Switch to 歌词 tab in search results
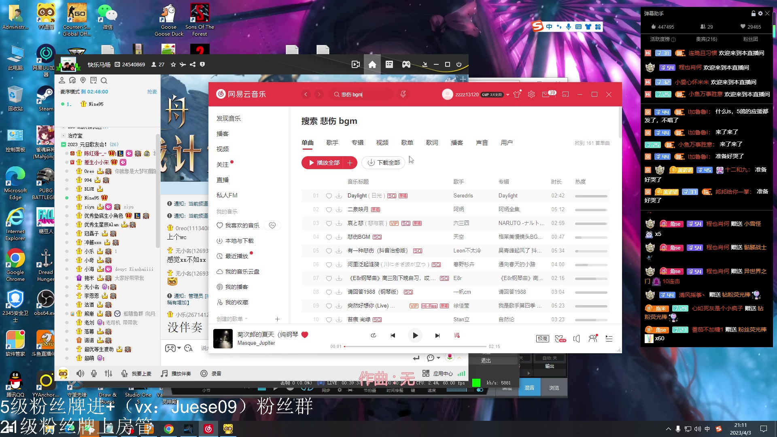 pos(432,143)
